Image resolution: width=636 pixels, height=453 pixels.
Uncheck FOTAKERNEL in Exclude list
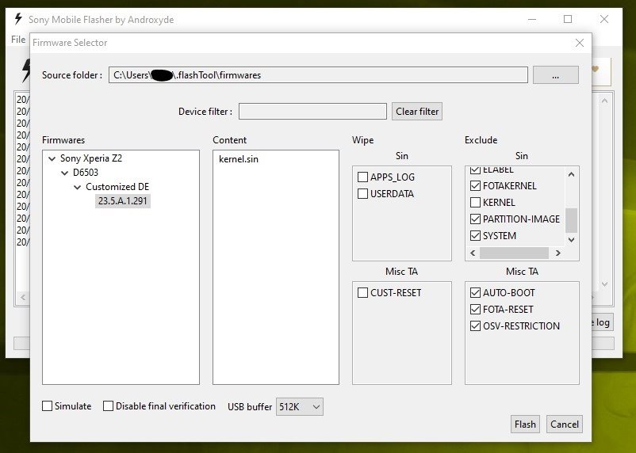(475, 185)
